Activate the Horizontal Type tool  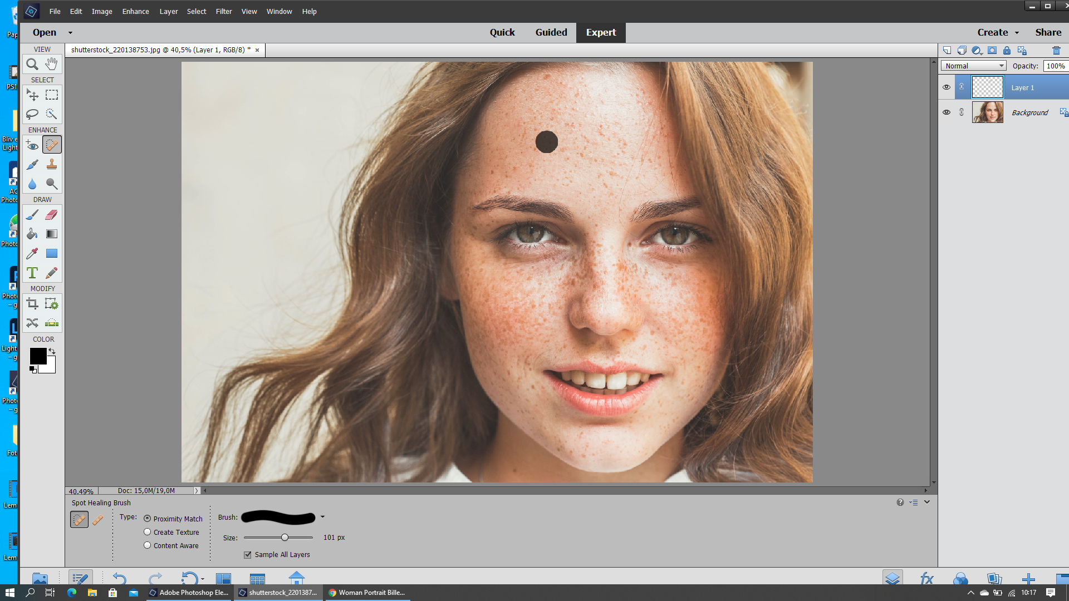(32, 273)
